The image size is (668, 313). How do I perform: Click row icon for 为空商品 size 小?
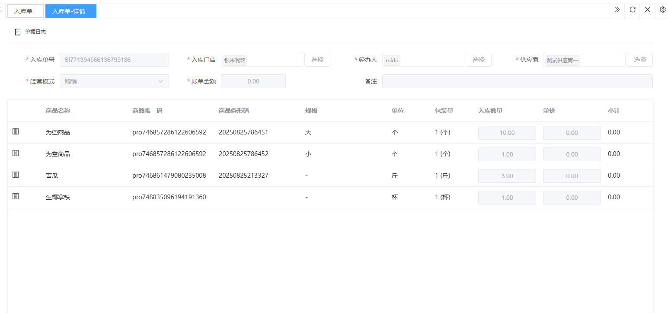[x=16, y=153]
